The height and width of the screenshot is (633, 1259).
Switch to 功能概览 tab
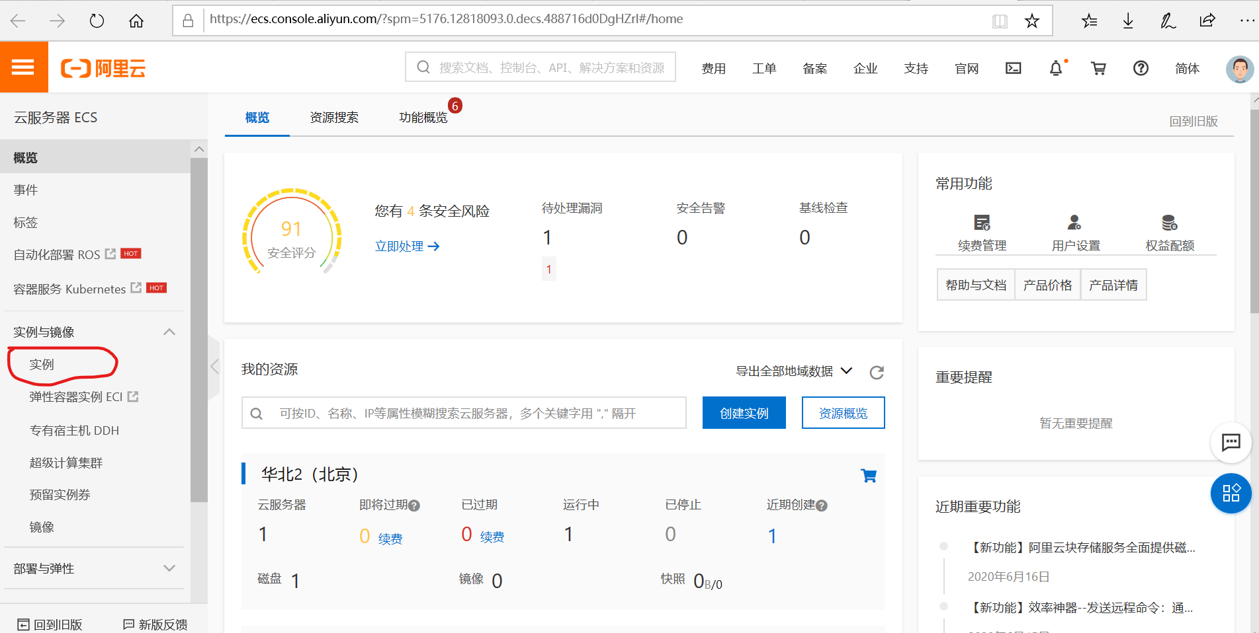[x=423, y=118]
